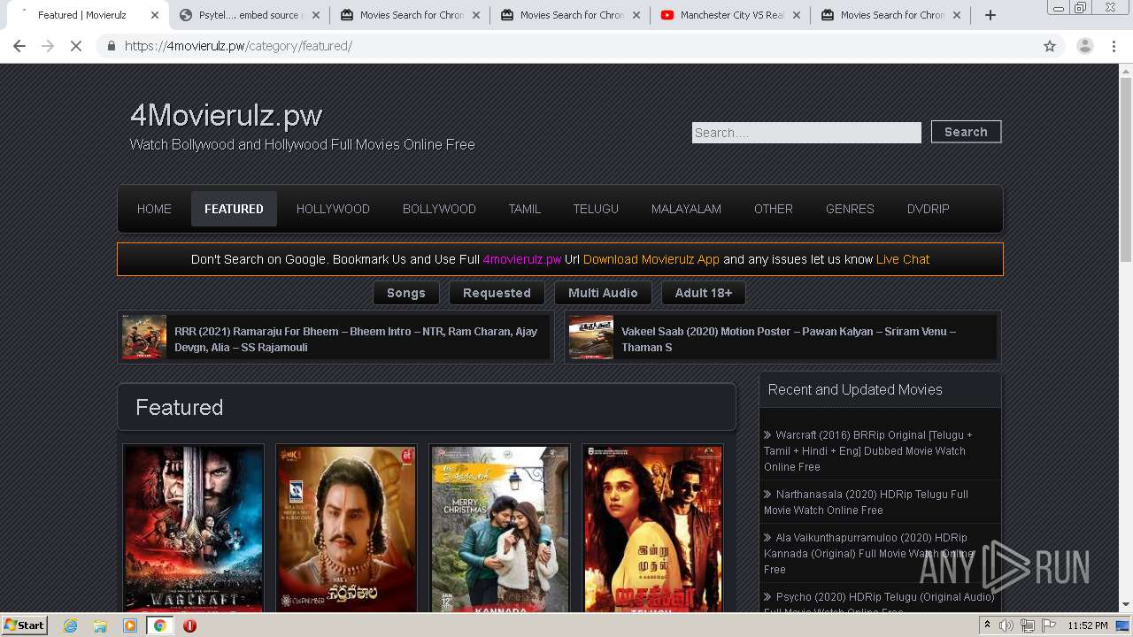Click Download Movierulz App link

(651, 259)
